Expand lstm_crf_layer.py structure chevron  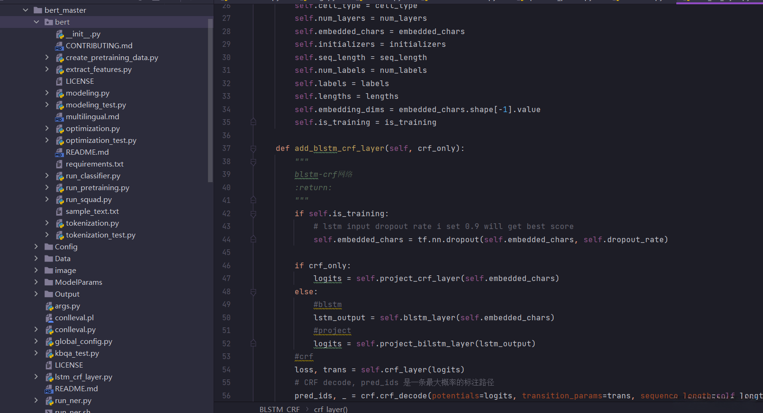click(36, 377)
